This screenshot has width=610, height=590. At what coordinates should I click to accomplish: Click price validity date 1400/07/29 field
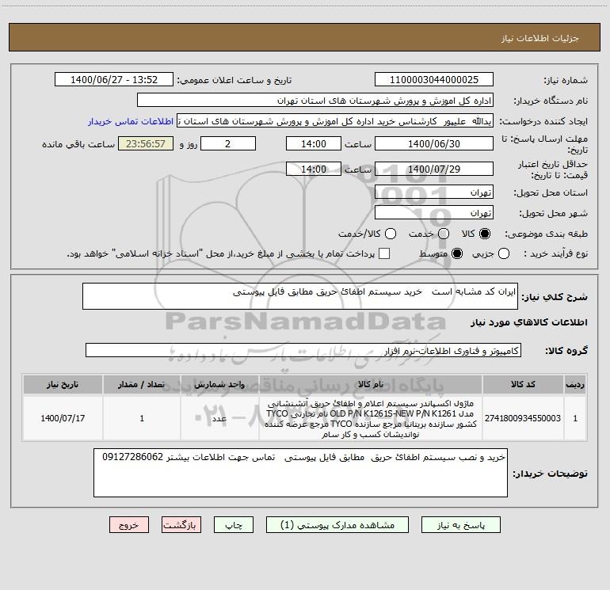point(434,169)
